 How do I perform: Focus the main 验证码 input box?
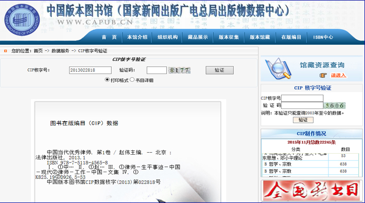coord(157,70)
